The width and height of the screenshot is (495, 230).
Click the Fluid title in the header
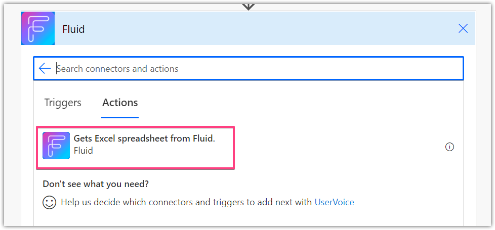pos(73,29)
